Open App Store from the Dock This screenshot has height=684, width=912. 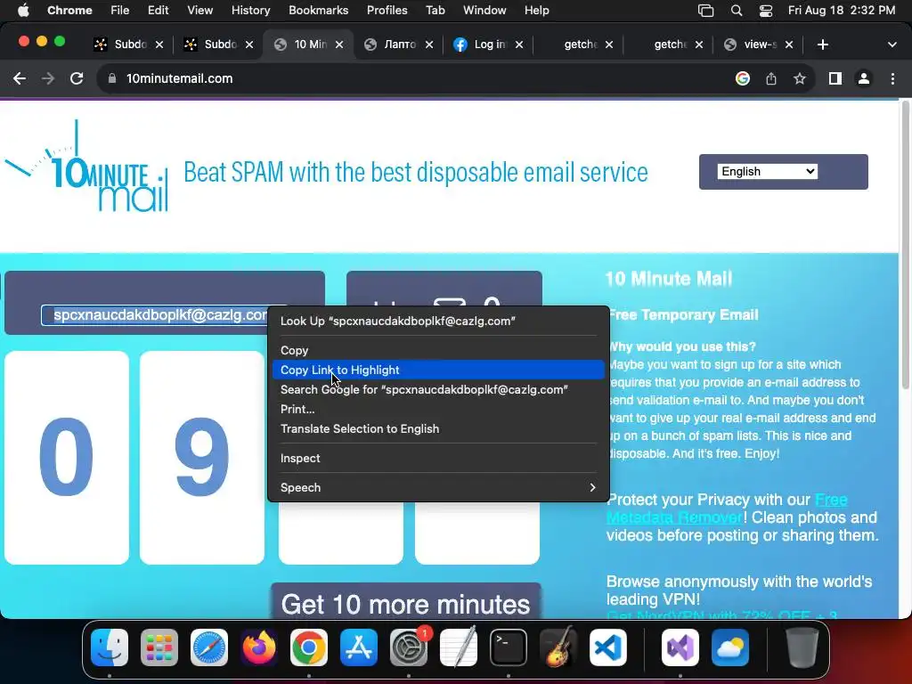coord(359,647)
